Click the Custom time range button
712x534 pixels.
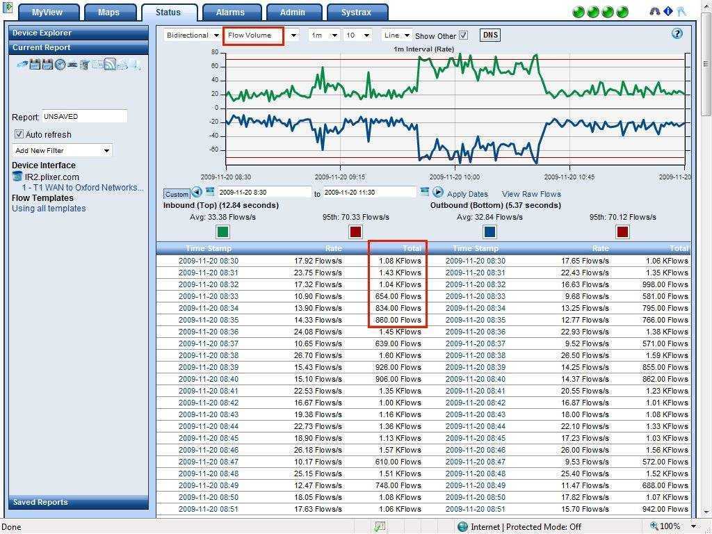(177, 194)
